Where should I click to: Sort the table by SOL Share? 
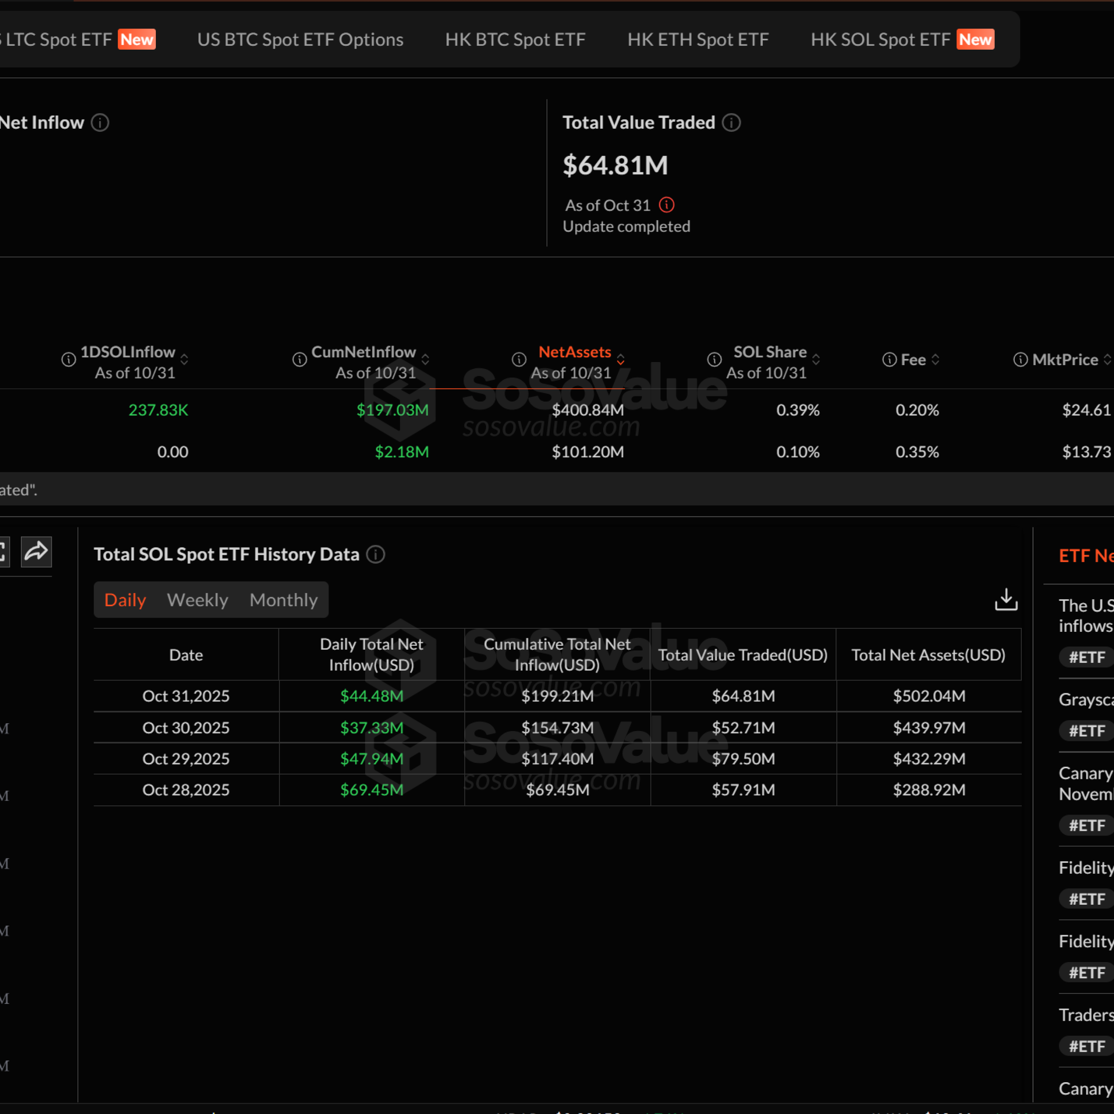pyautogui.click(x=816, y=359)
